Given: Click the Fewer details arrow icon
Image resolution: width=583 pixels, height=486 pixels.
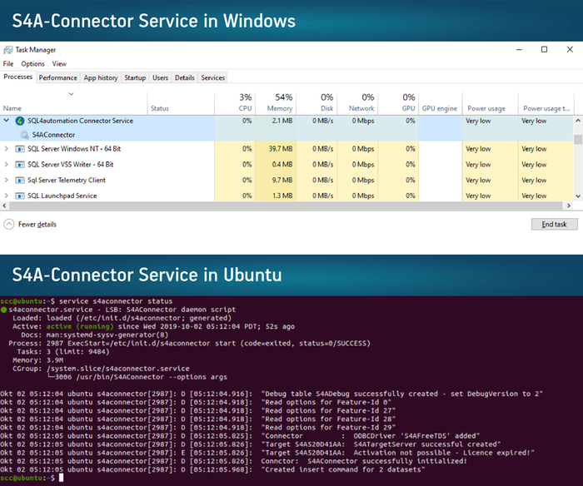Looking at the screenshot, I should coord(9,224).
